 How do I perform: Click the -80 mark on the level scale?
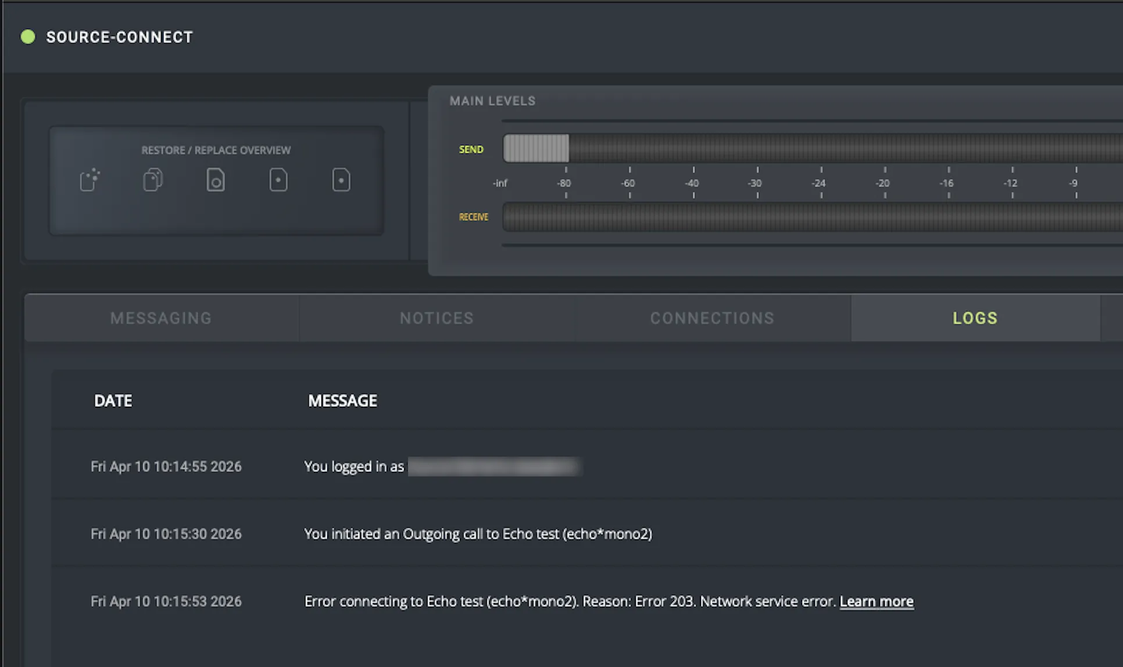click(x=564, y=183)
